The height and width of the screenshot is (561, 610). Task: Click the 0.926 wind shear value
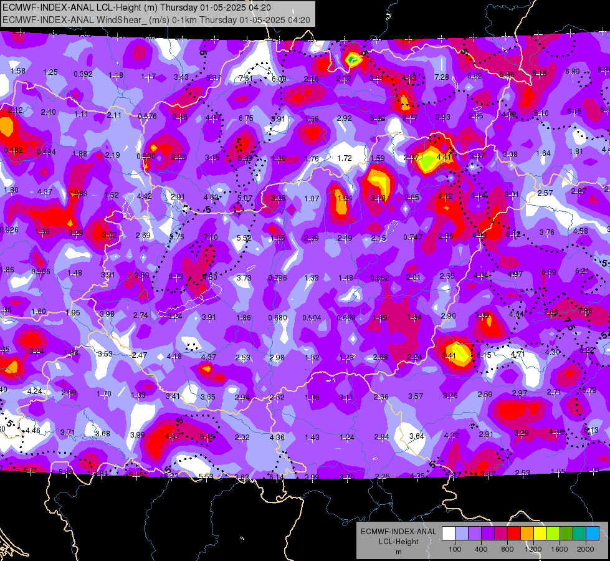[x=9, y=229]
